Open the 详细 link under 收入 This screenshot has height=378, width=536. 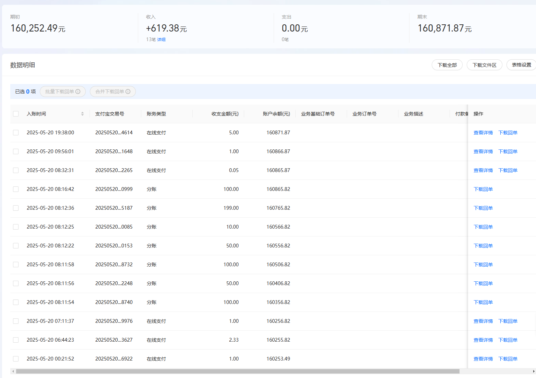tap(161, 40)
